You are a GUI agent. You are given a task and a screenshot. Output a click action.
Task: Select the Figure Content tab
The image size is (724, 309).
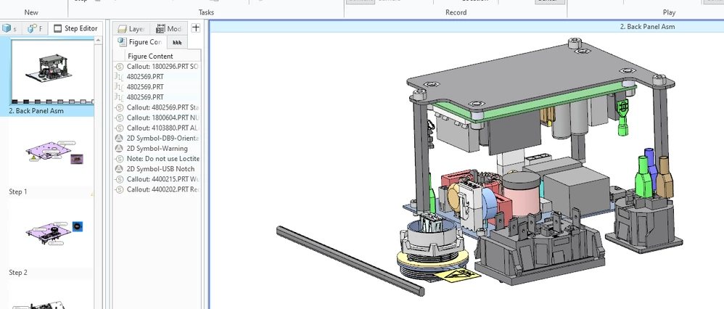[x=140, y=42]
